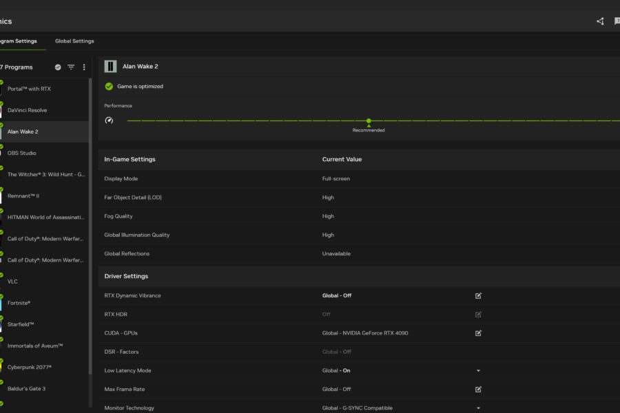Screen dimensions: 620x413
Task: Click the Fog Quality setting row
Action: click(359, 216)
